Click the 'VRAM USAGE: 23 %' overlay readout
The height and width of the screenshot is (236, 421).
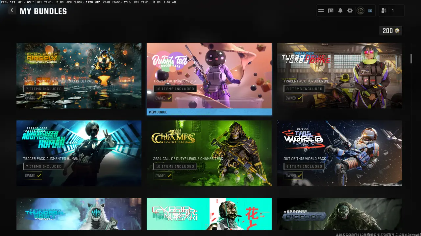coord(117,2)
